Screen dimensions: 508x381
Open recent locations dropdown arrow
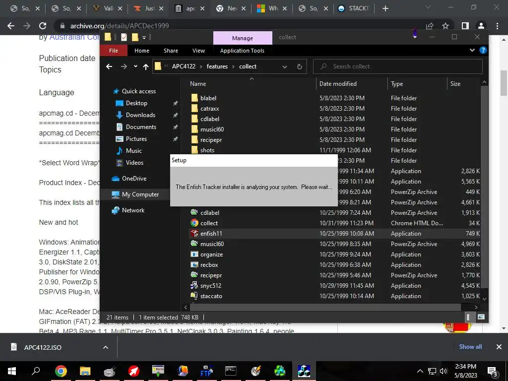click(x=135, y=66)
